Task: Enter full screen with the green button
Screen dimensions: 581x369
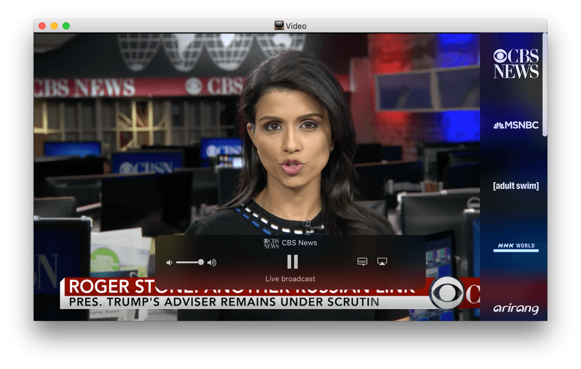Action: [x=66, y=26]
